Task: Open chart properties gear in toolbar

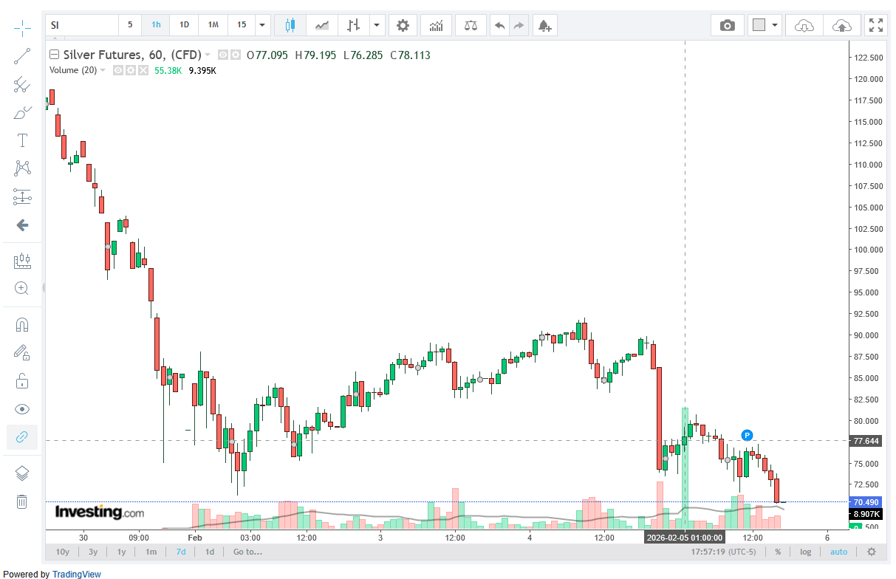Action: [x=403, y=25]
